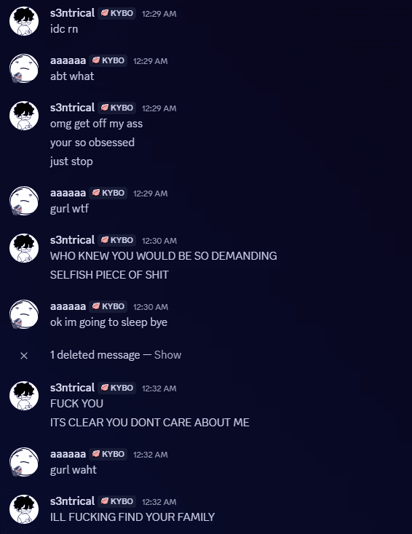
Task: Click the X icon beside the deleted message
Action: (x=24, y=356)
